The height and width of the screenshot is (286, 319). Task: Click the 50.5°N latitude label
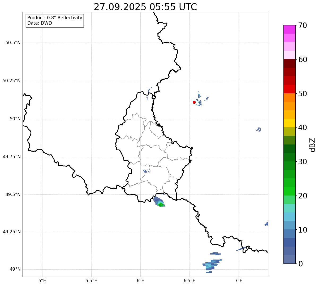click(x=13, y=43)
